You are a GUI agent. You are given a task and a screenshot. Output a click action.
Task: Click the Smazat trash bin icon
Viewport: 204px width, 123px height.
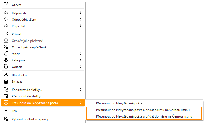(6, 81)
